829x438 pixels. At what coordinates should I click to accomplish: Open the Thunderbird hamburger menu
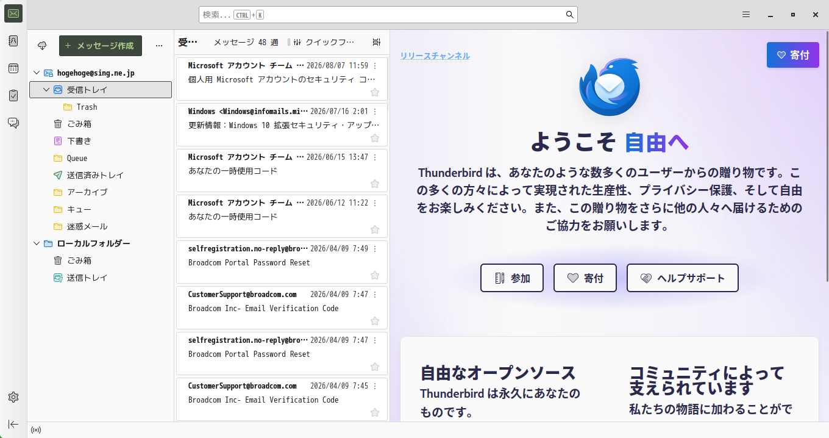pos(746,15)
